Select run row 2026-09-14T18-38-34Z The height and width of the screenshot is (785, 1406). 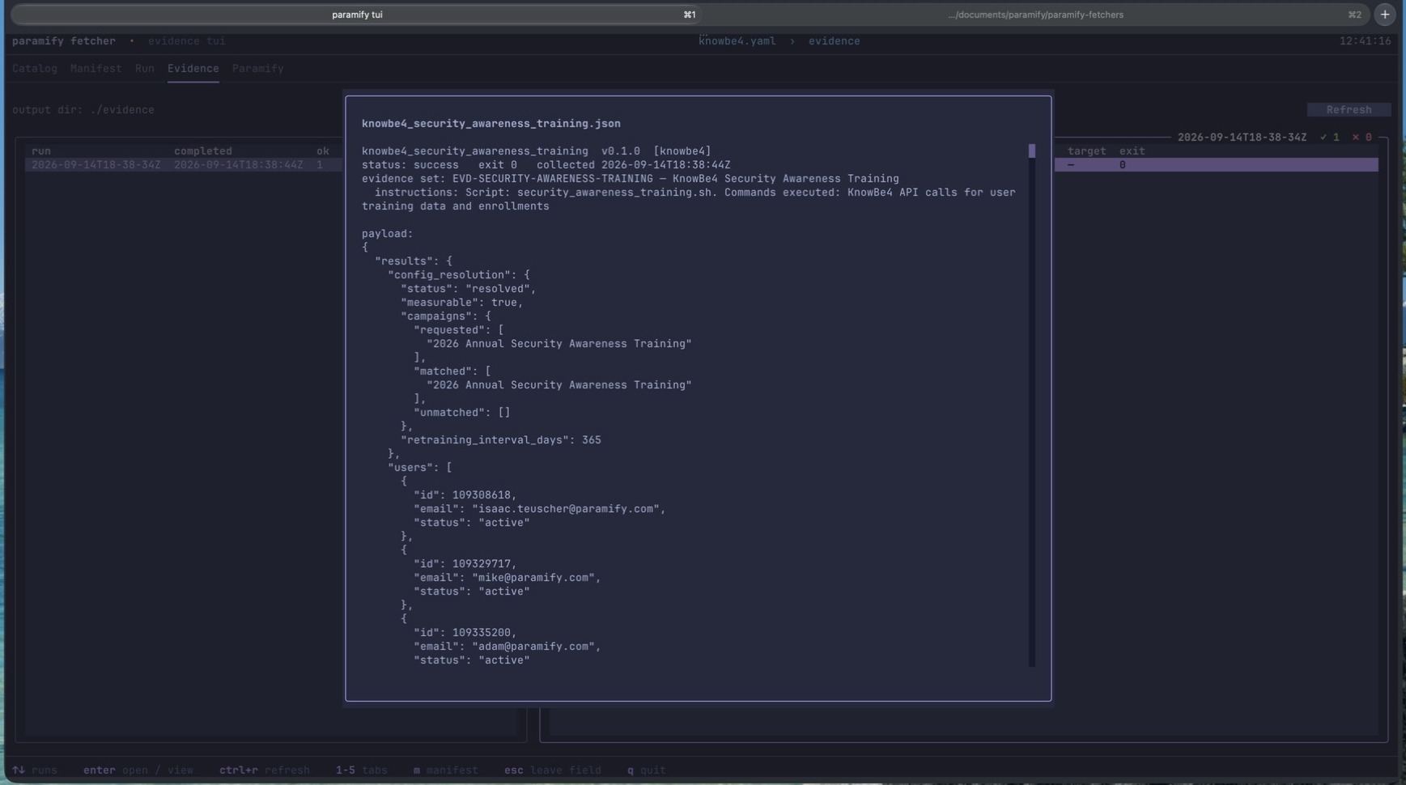(184, 165)
